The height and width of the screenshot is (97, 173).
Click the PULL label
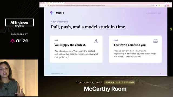tap(56, 40)
